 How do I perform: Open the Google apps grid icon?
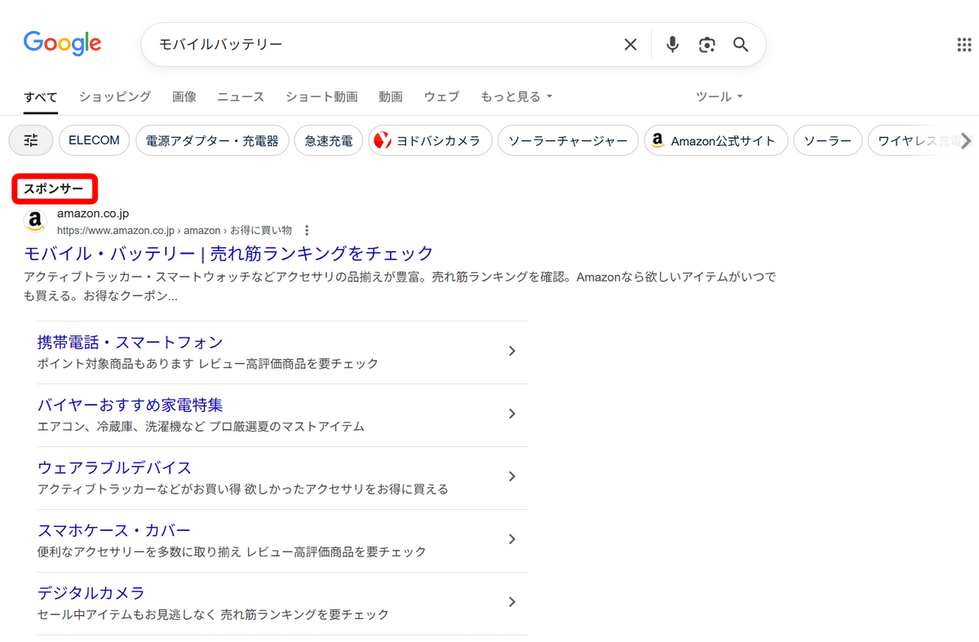point(963,45)
